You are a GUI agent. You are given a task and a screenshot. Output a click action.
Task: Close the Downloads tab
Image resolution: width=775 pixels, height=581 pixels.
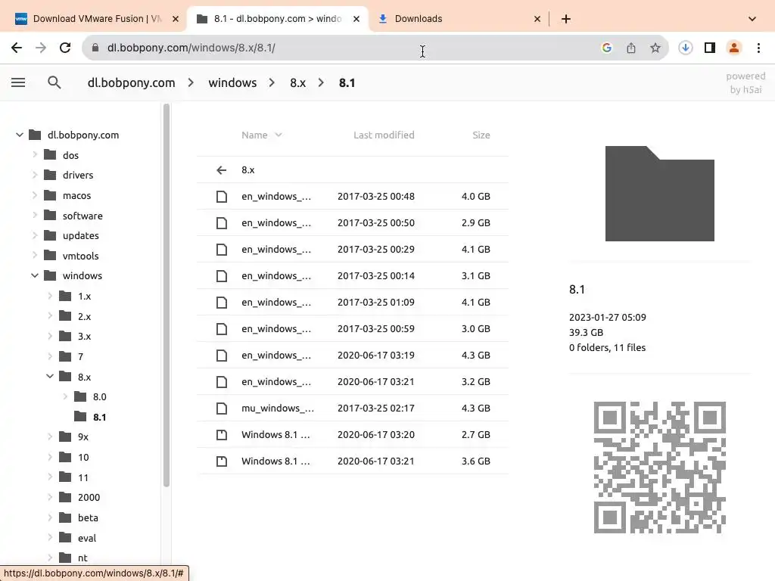click(537, 19)
